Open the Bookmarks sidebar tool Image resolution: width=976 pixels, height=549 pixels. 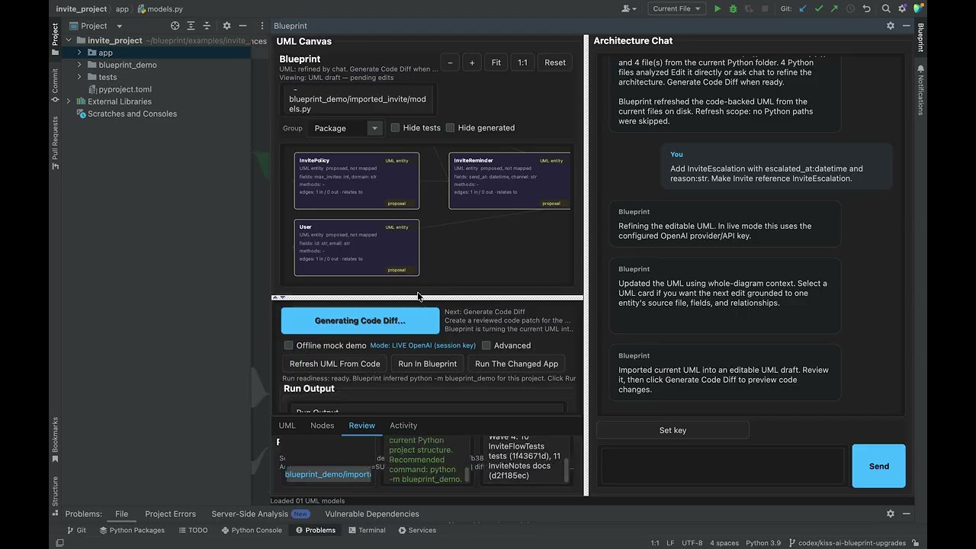point(55,440)
